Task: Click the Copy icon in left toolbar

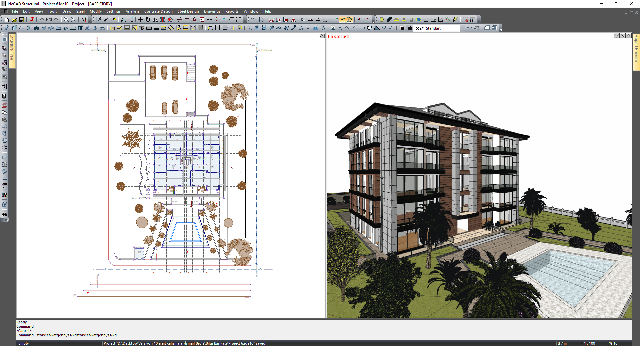Action: (x=4, y=112)
